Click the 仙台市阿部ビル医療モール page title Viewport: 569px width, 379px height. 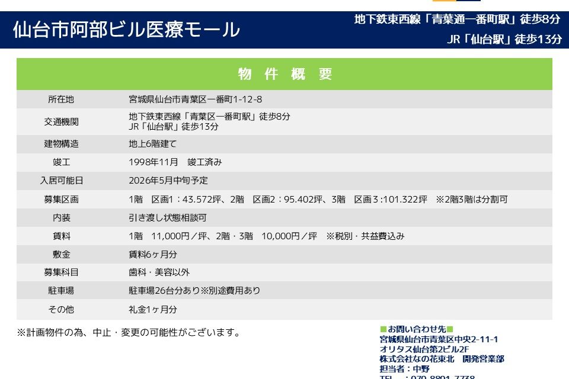click(x=126, y=30)
